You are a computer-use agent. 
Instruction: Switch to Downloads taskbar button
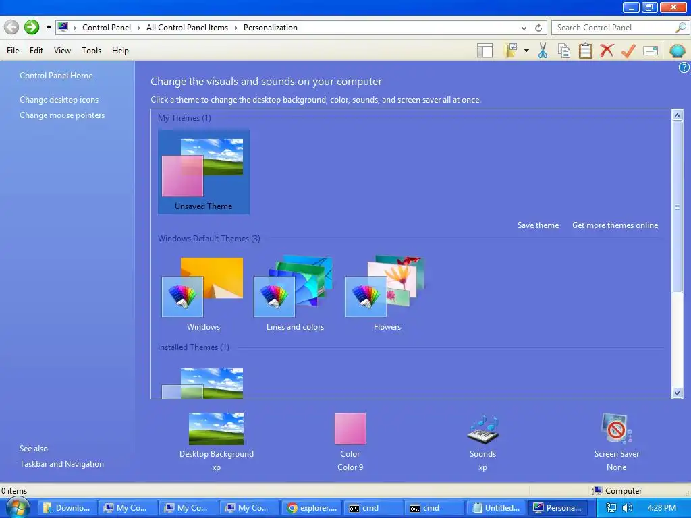[x=67, y=508]
